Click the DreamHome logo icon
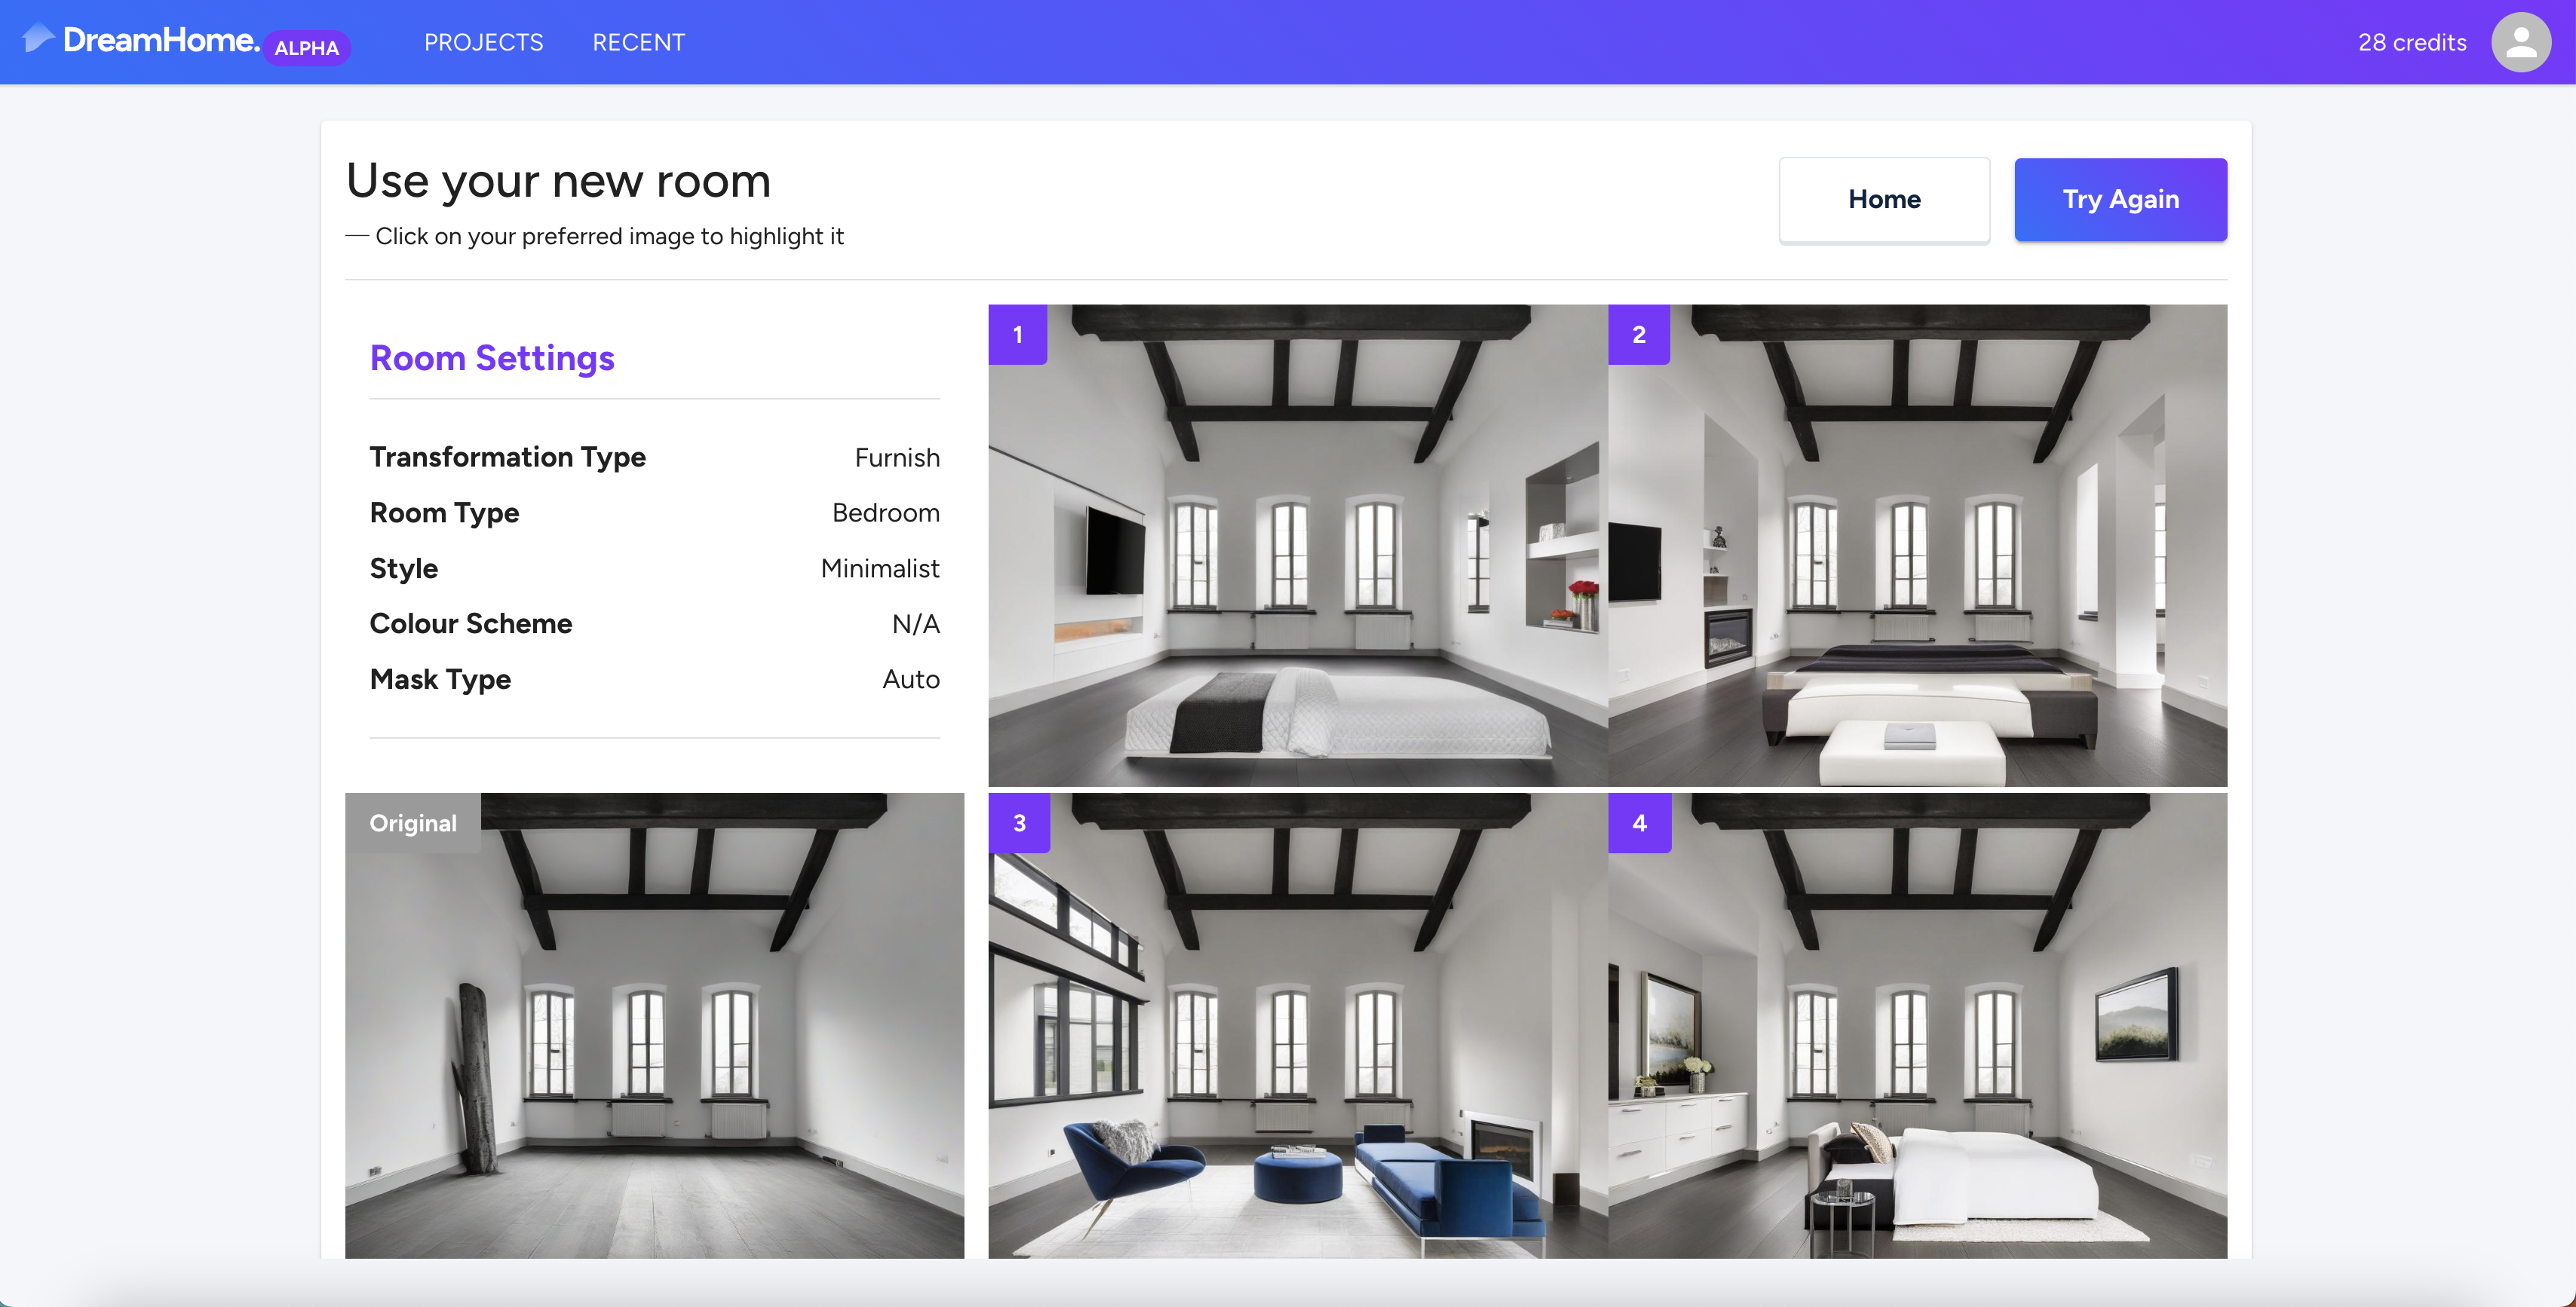Screen dimensions: 2576x1307 point(37,39)
